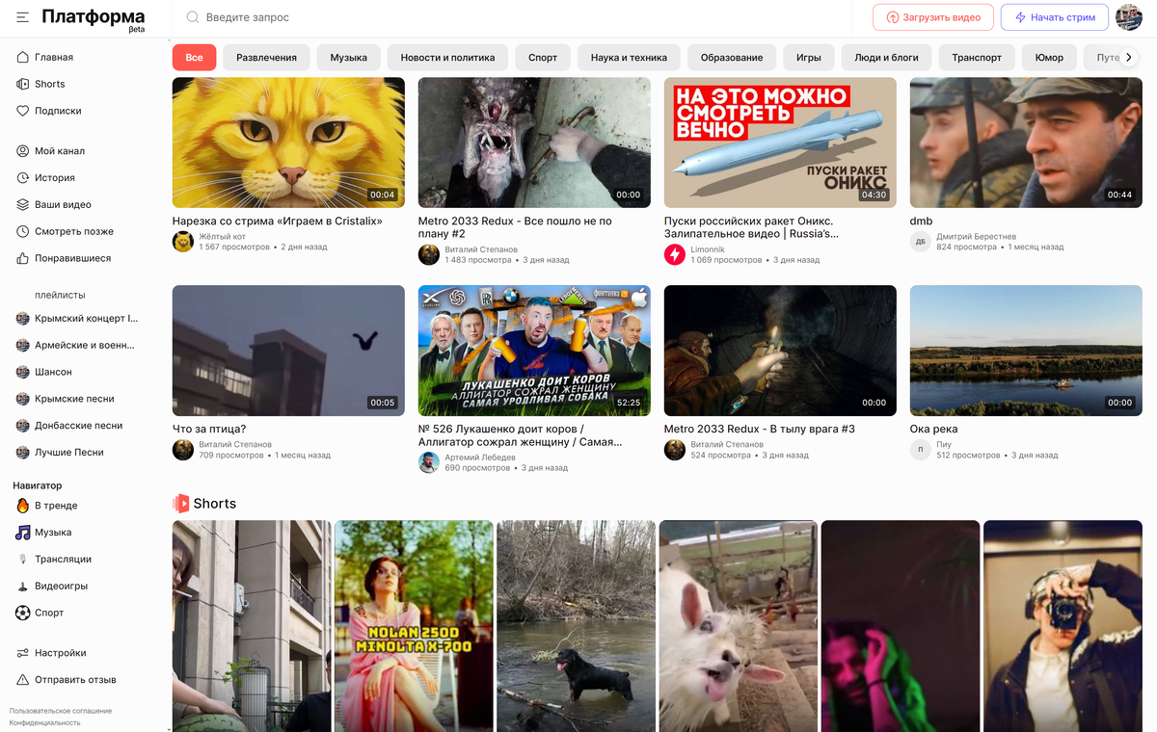Open the Понравившиеся thumbs-up icon

point(23,259)
